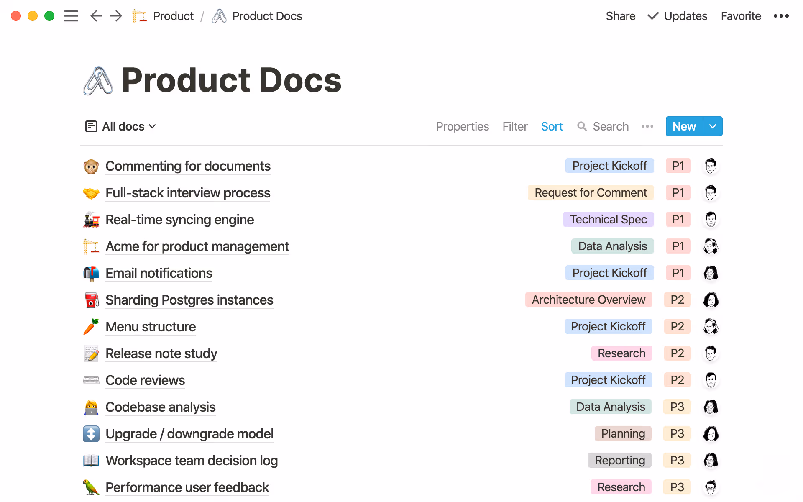Navigate forward using the right arrow icon
This screenshot has width=803, height=502.
click(116, 16)
